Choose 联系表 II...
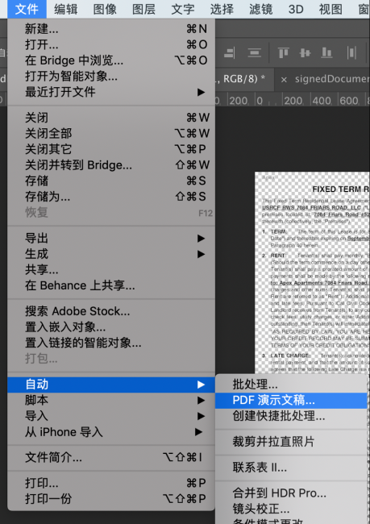This screenshot has width=370, height=524. (x=291, y=468)
